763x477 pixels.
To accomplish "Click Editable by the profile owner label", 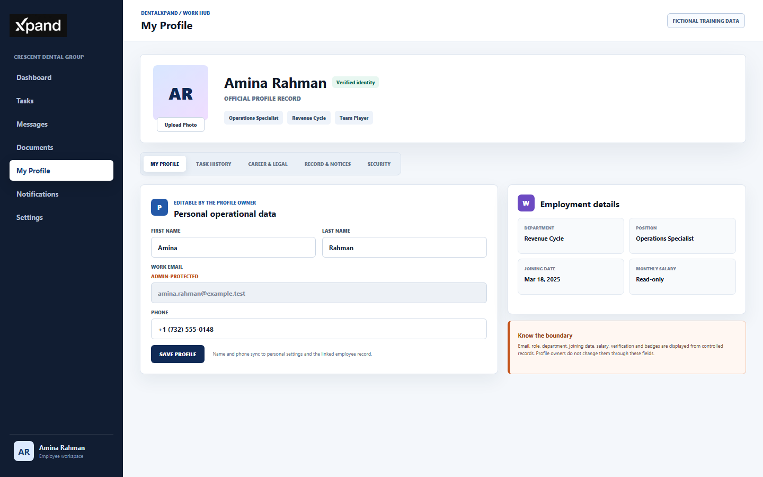I will [215, 202].
